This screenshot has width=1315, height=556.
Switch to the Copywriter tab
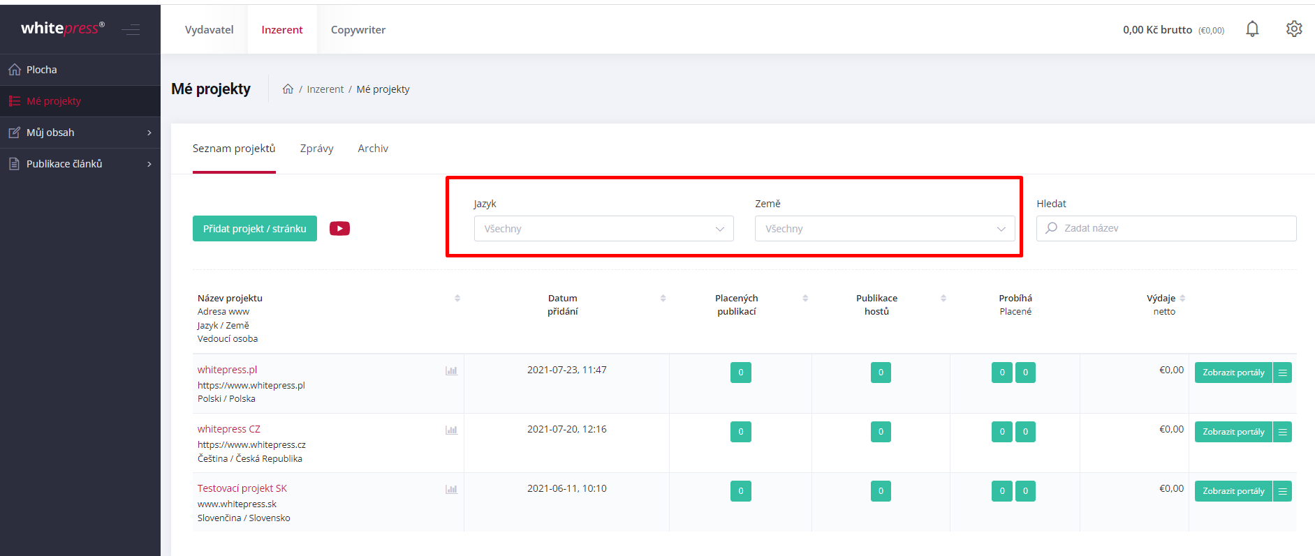(x=358, y=29)
